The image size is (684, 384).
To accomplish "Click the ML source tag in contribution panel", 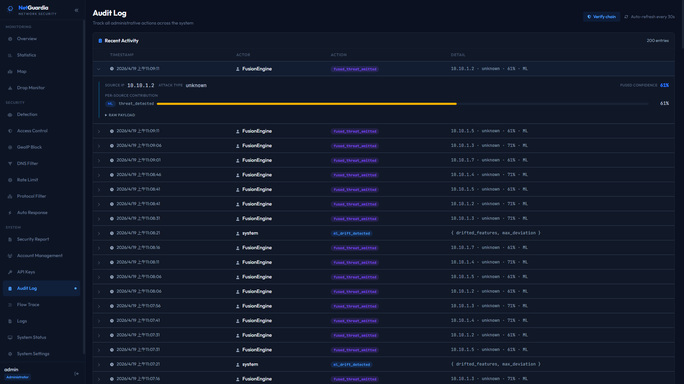I will [110, 104].
